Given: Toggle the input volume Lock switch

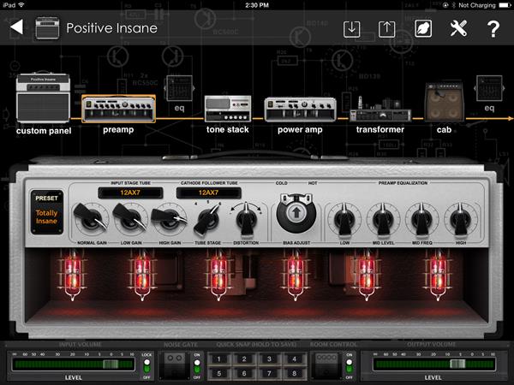Looking at the screenshot, I should (146, 365).
